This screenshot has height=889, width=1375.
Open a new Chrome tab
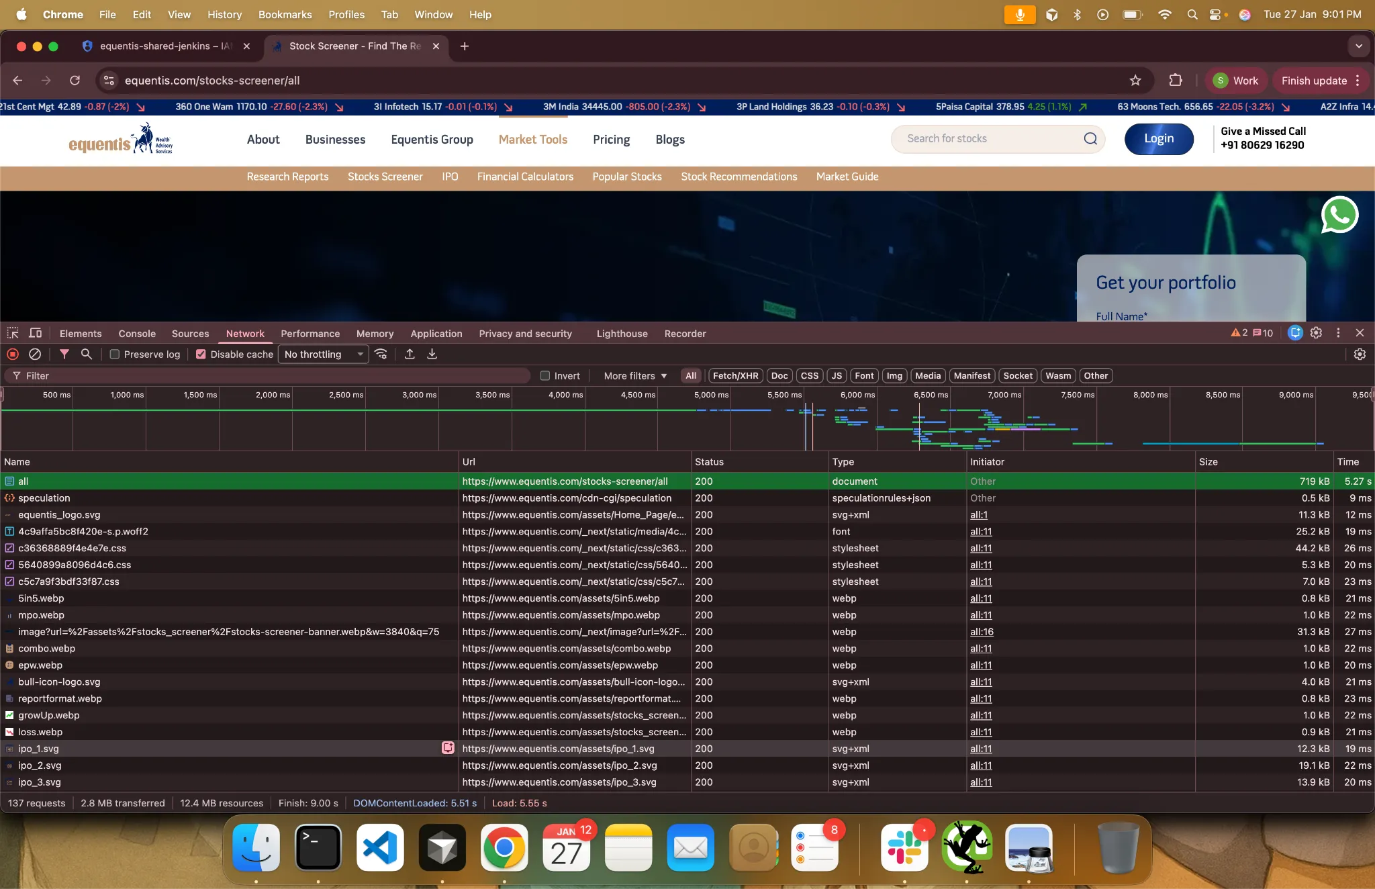[465, 46]
